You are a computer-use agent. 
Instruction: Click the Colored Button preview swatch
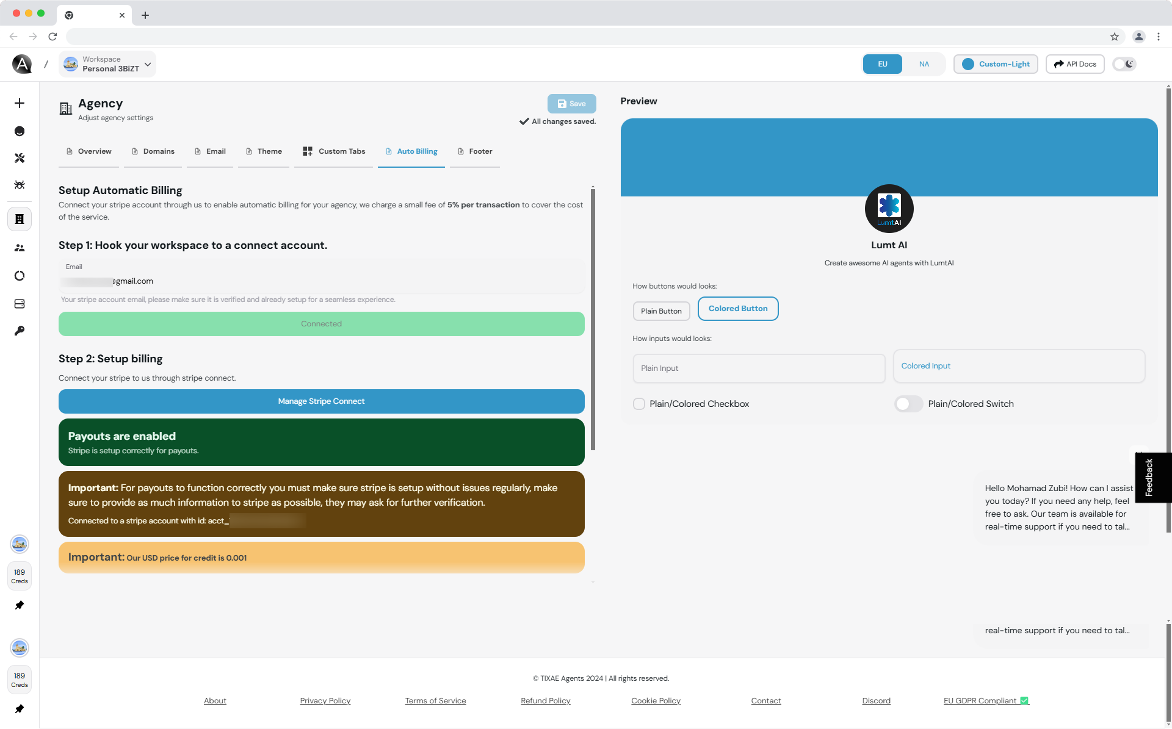(x=737, y=309)
